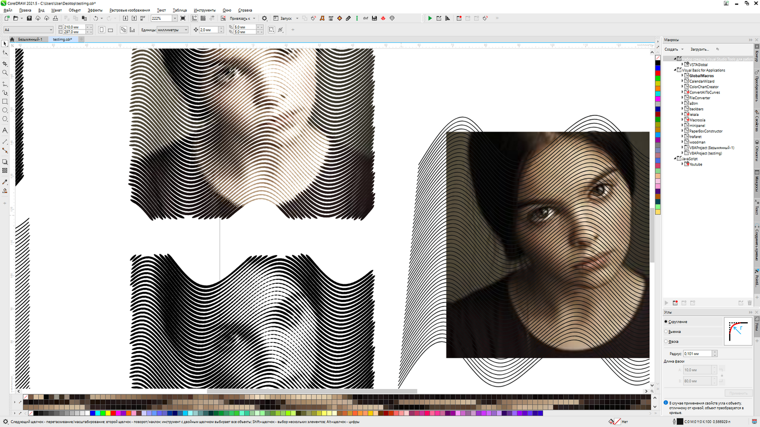Image resolution: width=760 pixels, height=427 pixels.
Task: Open the Объекты docker side tab
Action: 757,151
